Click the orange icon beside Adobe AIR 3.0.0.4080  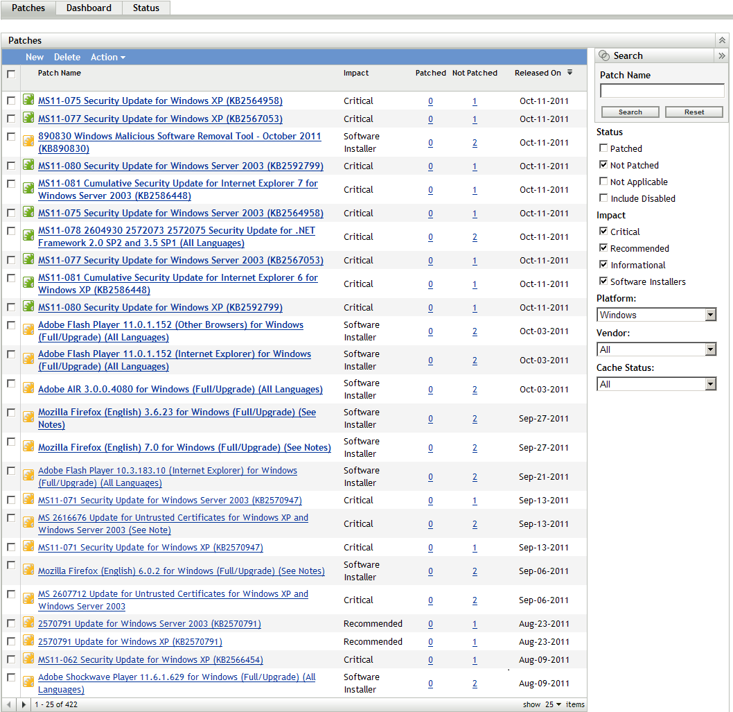(x=28, y=388)
